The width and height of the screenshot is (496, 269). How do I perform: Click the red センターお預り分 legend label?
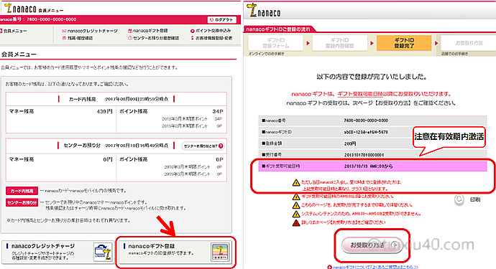click(x=22, y=202)
